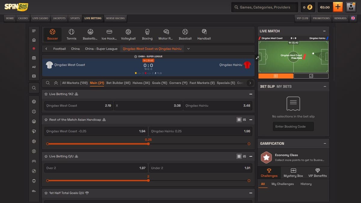This screenshot has width=361, height=203.
Task: Select Over 2 at odds 1.97
Action: tap(96, 168)
